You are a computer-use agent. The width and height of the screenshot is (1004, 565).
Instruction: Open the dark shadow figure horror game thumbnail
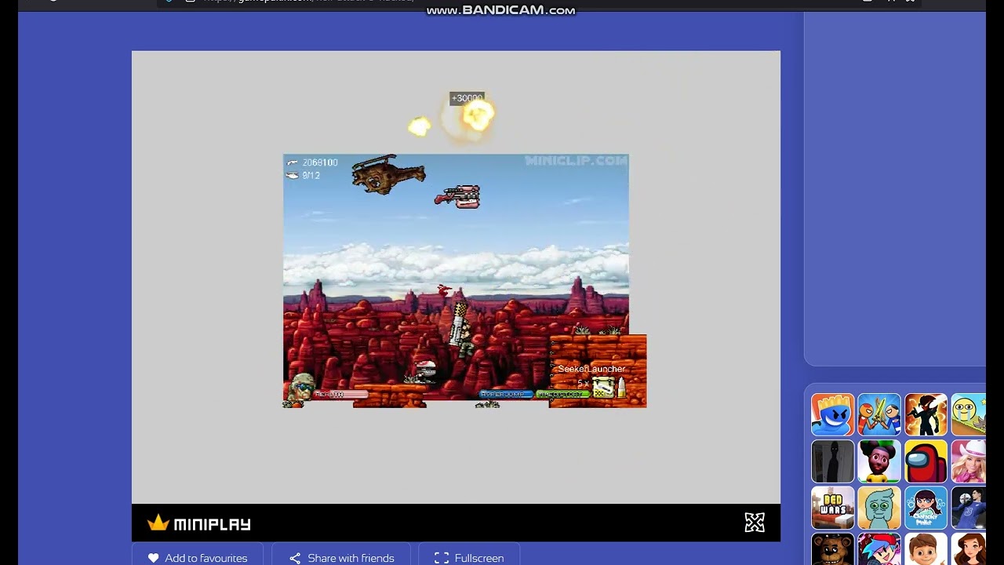coord(833,461)
